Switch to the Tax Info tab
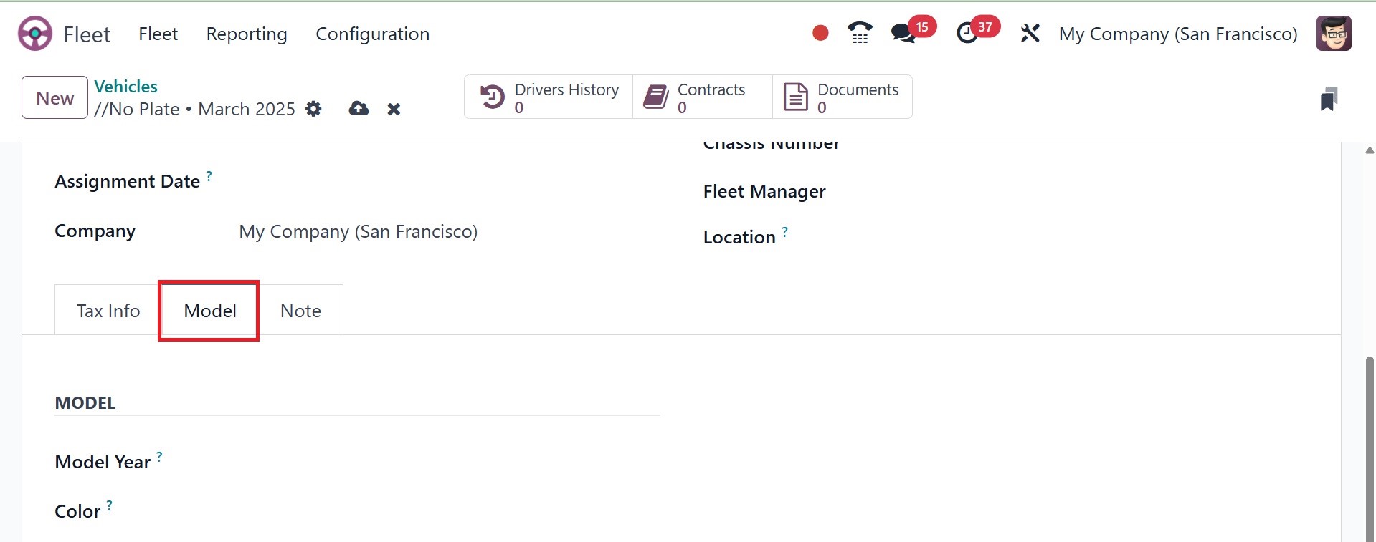 [x=108, y=311]
